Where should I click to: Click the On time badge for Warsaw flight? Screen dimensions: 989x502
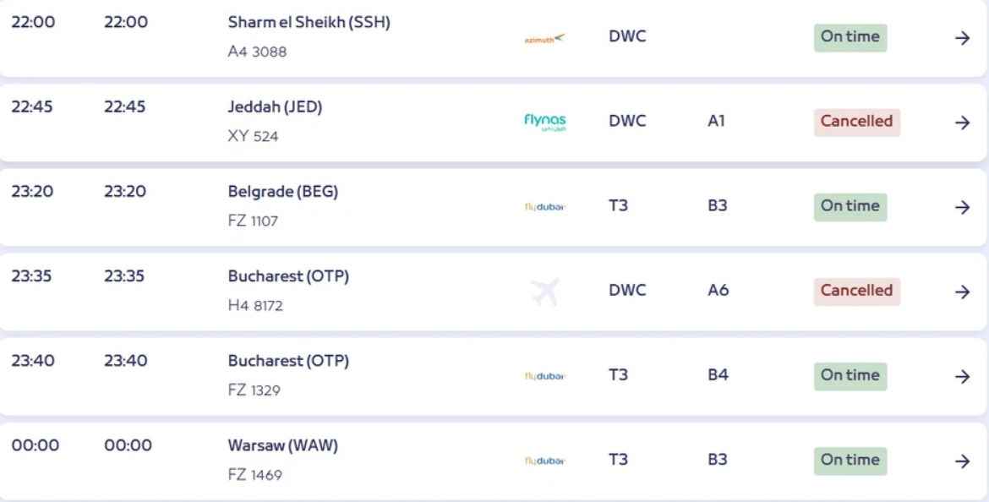pos(850,460)
